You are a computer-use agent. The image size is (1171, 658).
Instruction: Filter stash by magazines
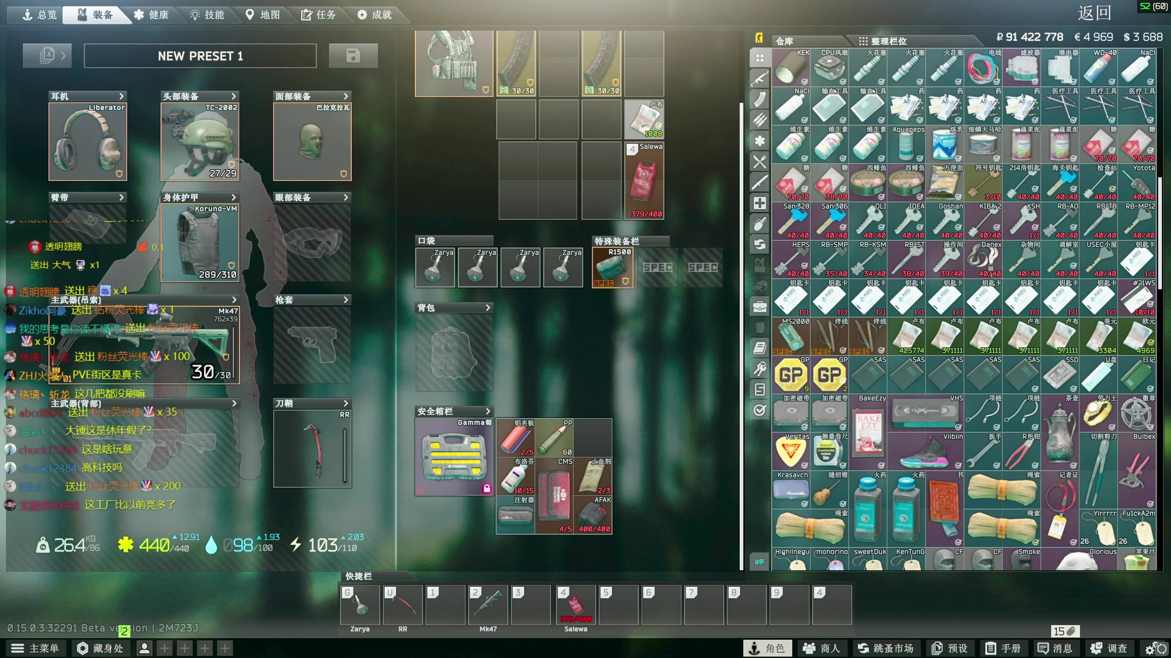(760, 99)
